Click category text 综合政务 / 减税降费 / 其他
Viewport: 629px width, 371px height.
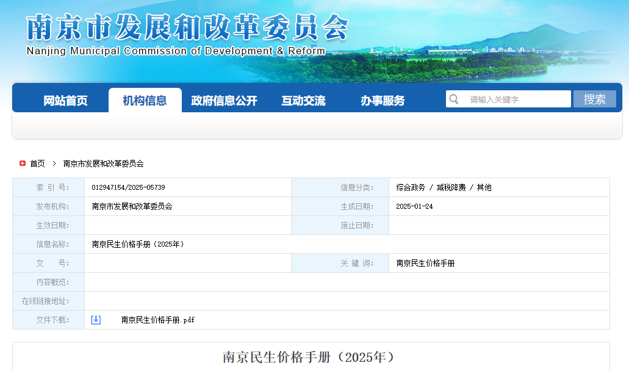(x=444, y=187)
